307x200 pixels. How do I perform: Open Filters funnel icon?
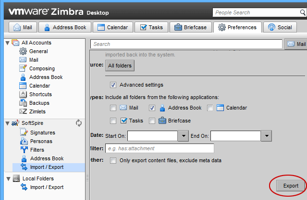[x=24, y=150]
